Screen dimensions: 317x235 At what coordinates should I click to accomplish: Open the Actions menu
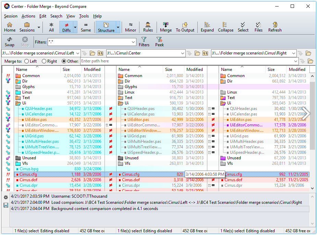[x=28, y=16]
